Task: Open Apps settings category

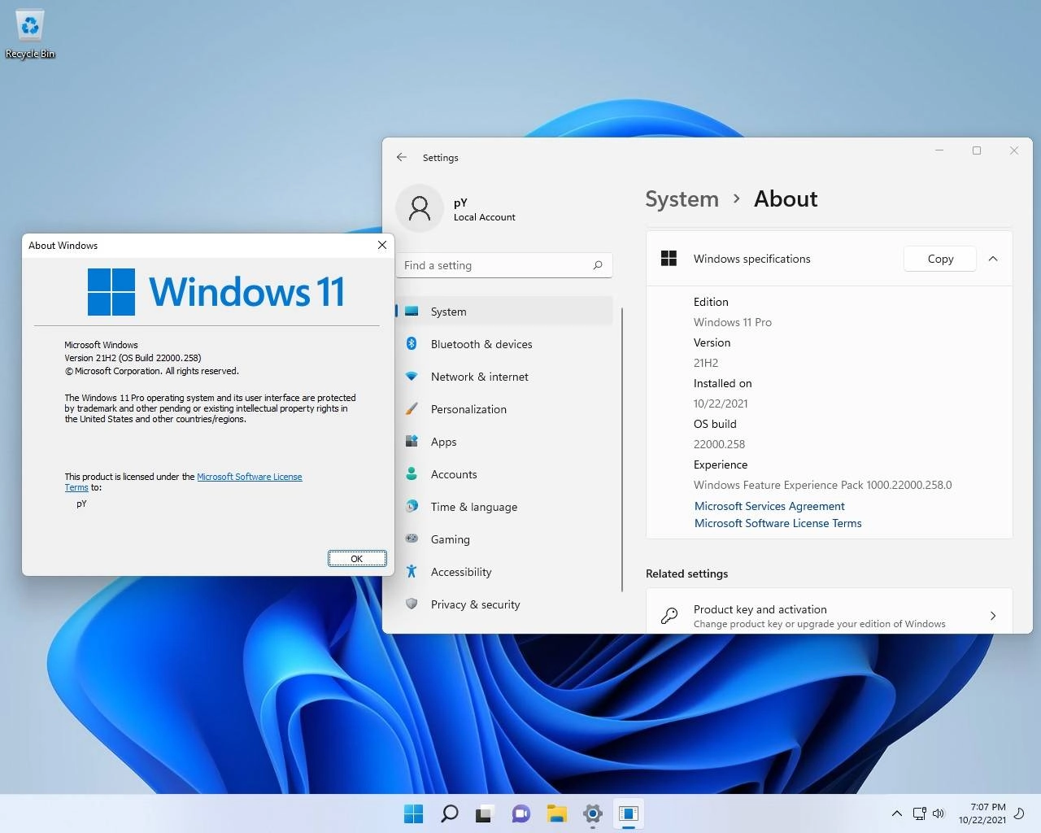Action: 504,442
